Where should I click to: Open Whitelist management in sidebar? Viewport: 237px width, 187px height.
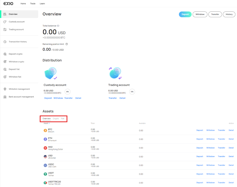tap(19, 89)
